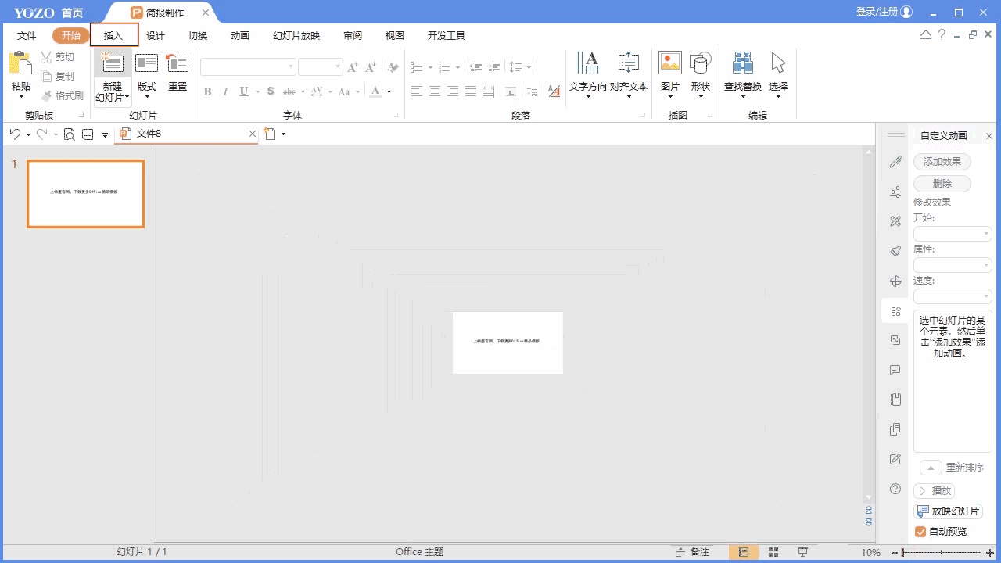1001x563 pixels.
Task: Open the 插入 ribbon tab
Action: (x=113, y=35)
